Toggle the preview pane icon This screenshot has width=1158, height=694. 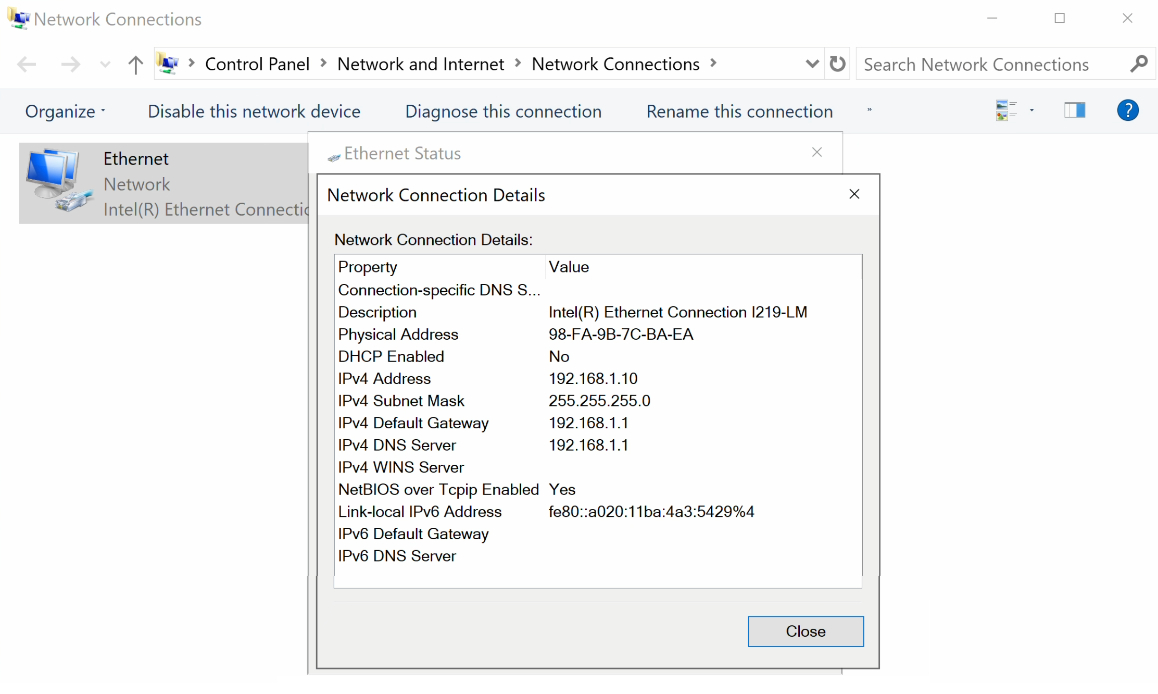(1074, 110)
